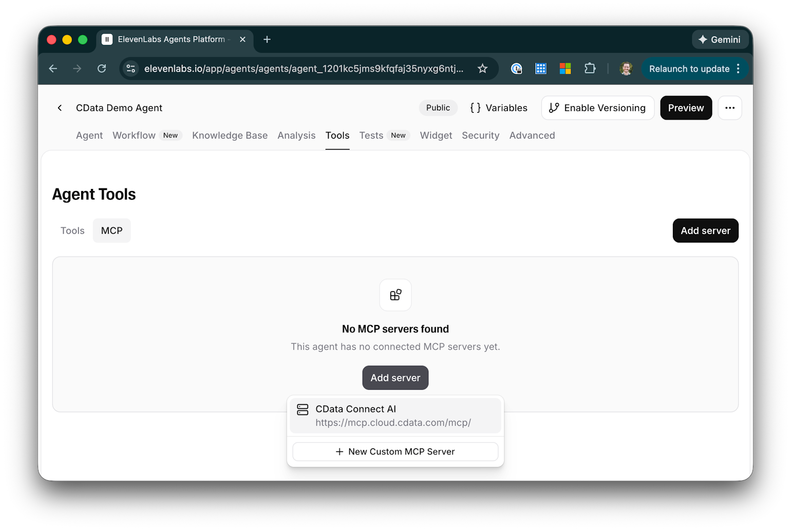
Task: Click the address bar URL field
Action: coord(303,69)
